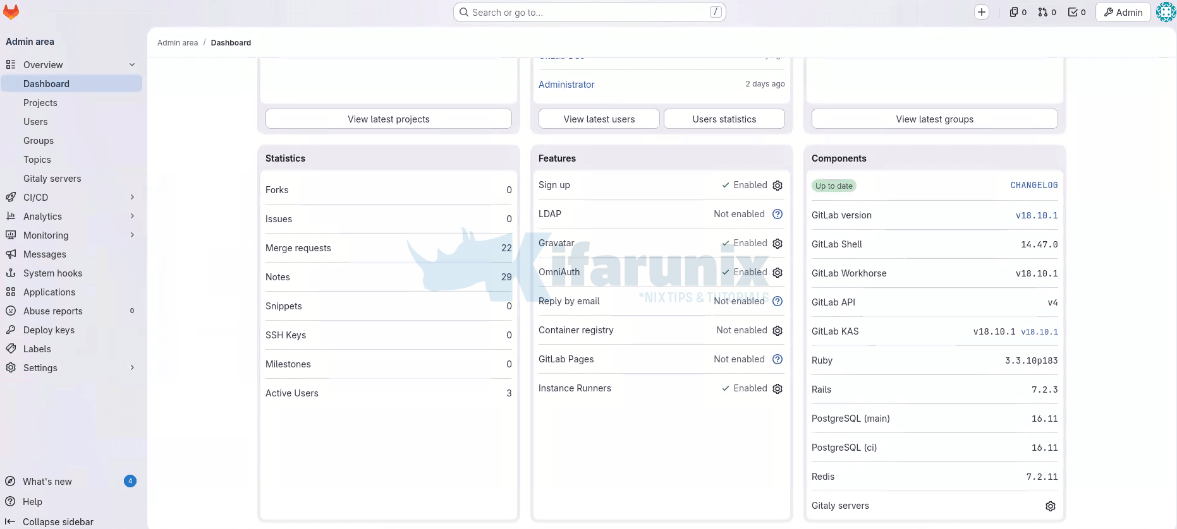
Task: Open the user avatar menu
Action: click(x=1166, y=12)
